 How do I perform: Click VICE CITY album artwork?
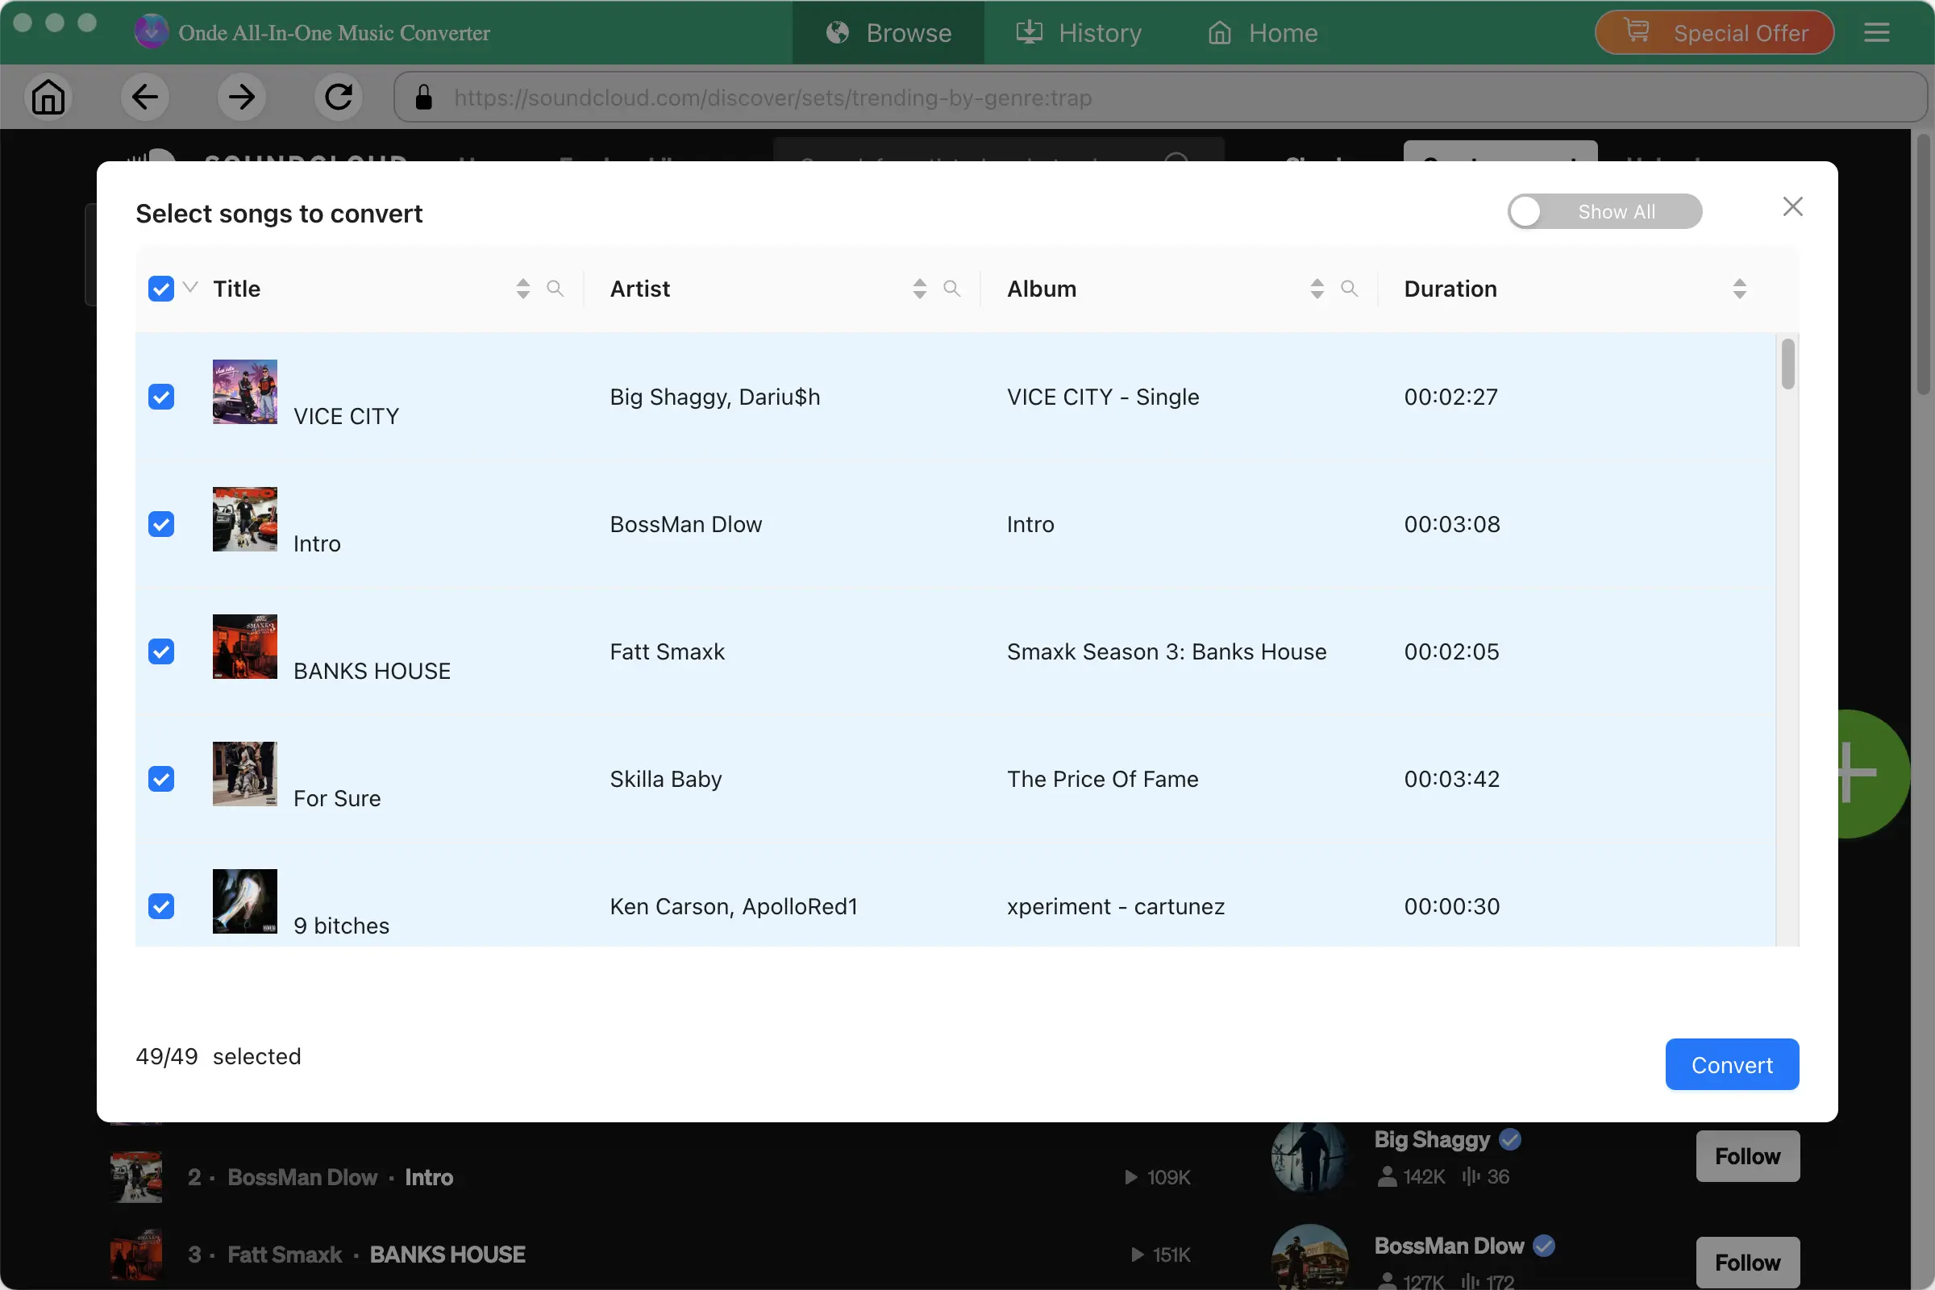click(x=245, y=392)
